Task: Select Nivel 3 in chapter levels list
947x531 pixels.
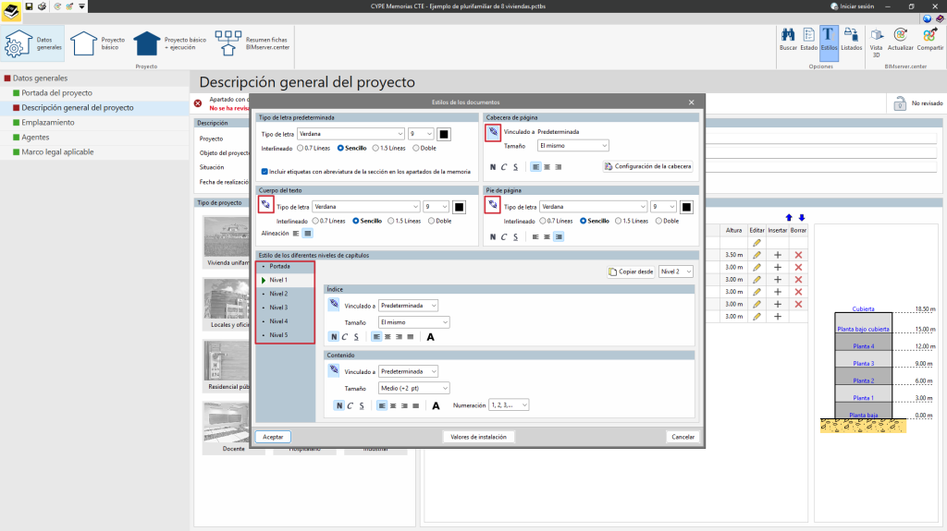Action: pyautogui.click(x=285, y=308)
